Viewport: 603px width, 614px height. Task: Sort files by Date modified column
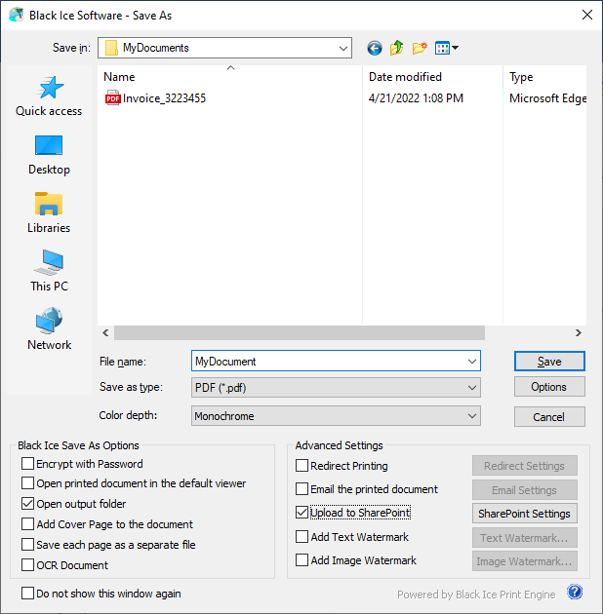pyautogui.click(x=405, y=77)
